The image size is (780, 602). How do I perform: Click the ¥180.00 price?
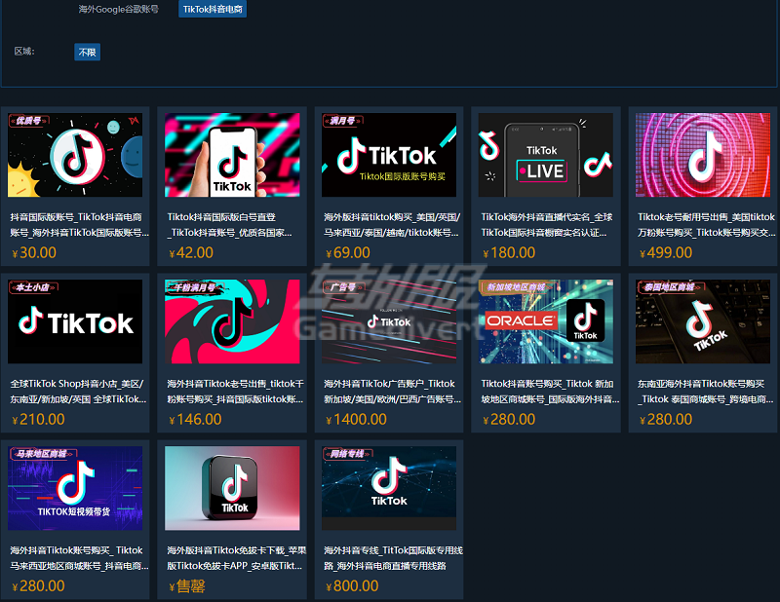(509, 252)
